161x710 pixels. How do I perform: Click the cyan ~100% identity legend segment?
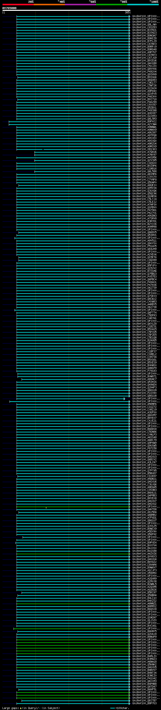click(143, 5)
